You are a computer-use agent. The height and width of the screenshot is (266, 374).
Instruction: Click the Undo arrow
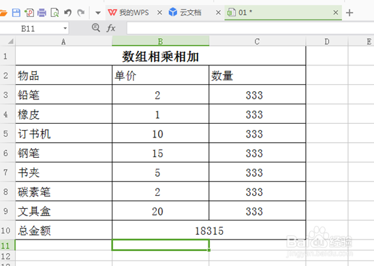click(x=67, y=12)
